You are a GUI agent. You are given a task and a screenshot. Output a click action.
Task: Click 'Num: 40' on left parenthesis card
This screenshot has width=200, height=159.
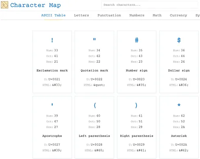[x=94, y=116]
